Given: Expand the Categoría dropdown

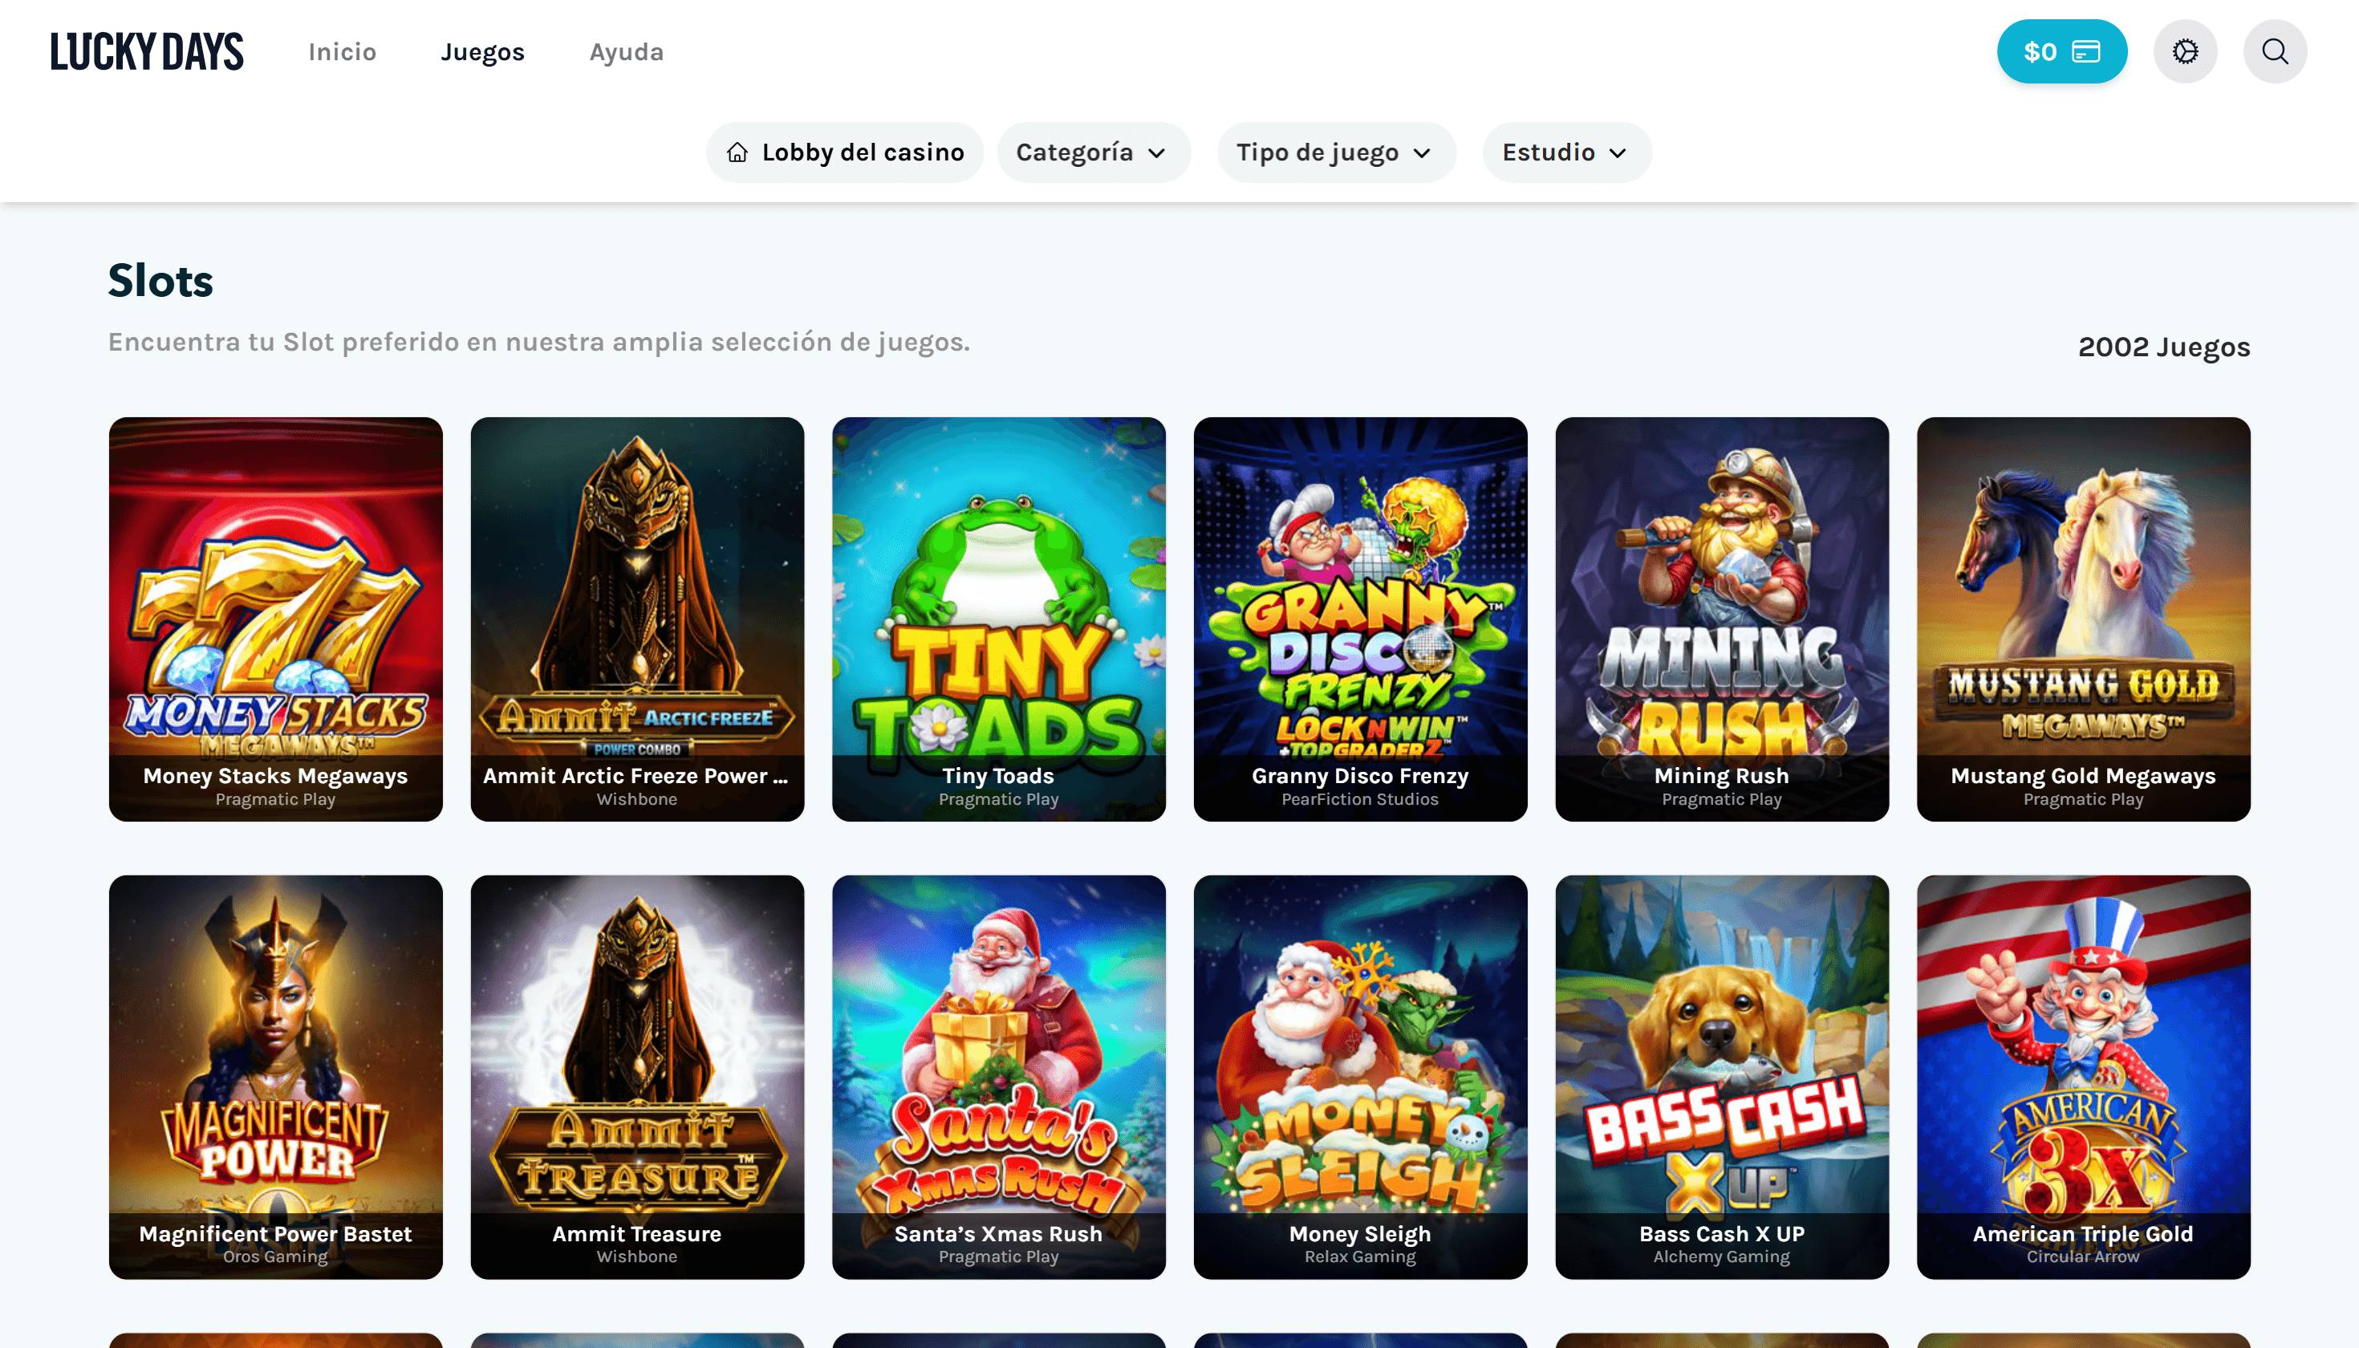Looking at the screenshot, I should tap(1093, 152).
